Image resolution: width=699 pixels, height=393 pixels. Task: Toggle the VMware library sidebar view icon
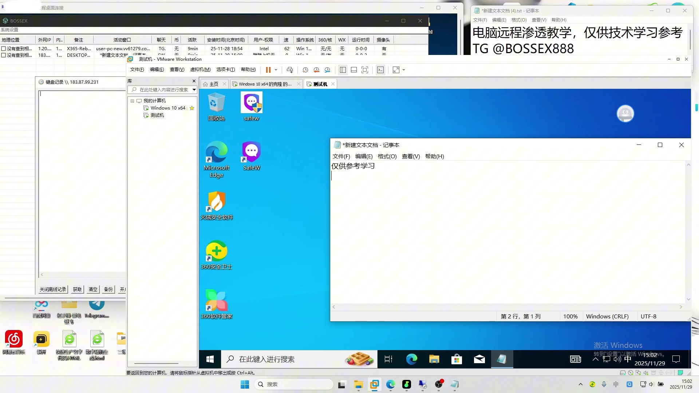[x=343, y=70]
